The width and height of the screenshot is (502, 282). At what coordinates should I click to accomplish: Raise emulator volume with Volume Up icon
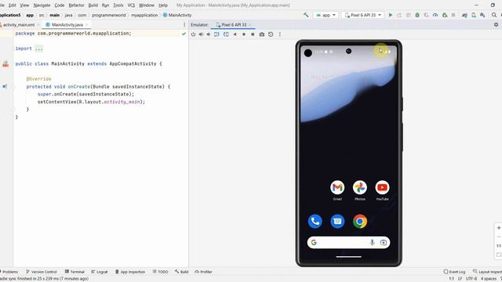(201, 34)
